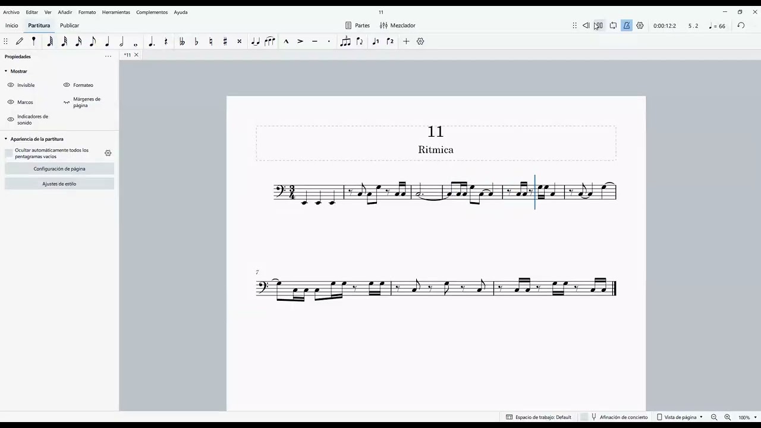Open the note toolbar customization gear
Viewport: 761px width, 428px height.
[x=420, y=41]
